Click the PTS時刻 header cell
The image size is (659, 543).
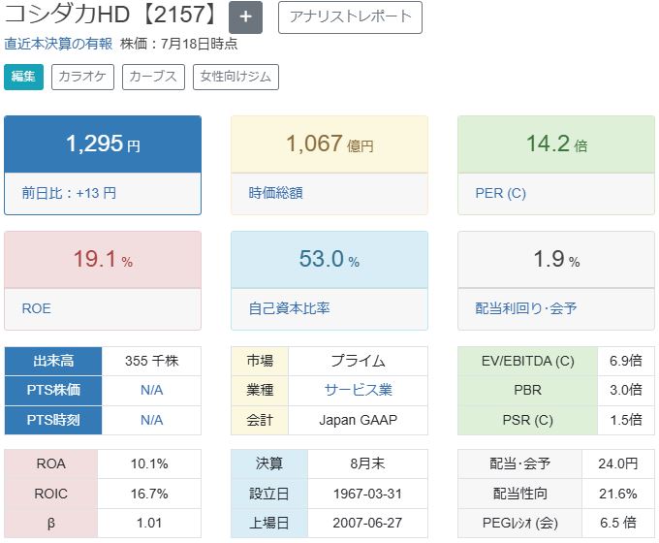[53, 420]
